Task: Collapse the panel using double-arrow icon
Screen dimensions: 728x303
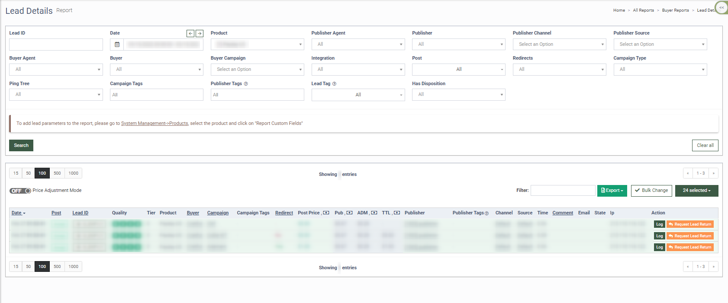Action: point(722,8)
